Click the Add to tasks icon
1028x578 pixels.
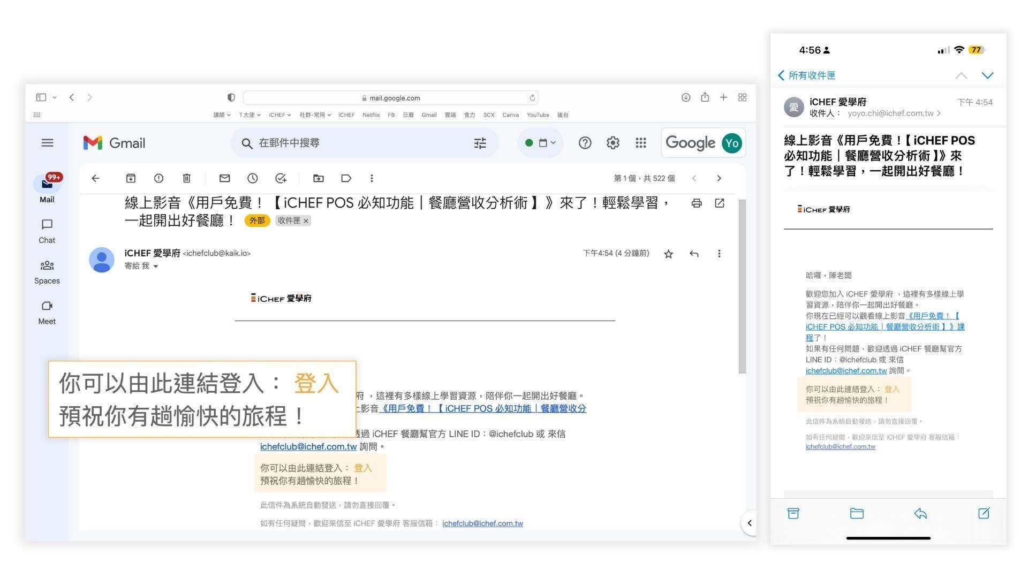click(281, 178)
